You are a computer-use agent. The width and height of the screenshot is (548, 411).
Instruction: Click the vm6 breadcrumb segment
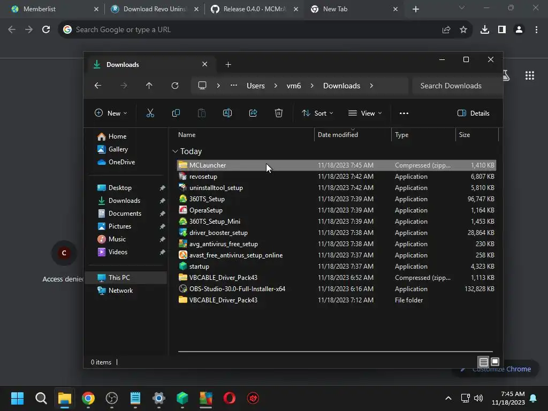(294, 86)
